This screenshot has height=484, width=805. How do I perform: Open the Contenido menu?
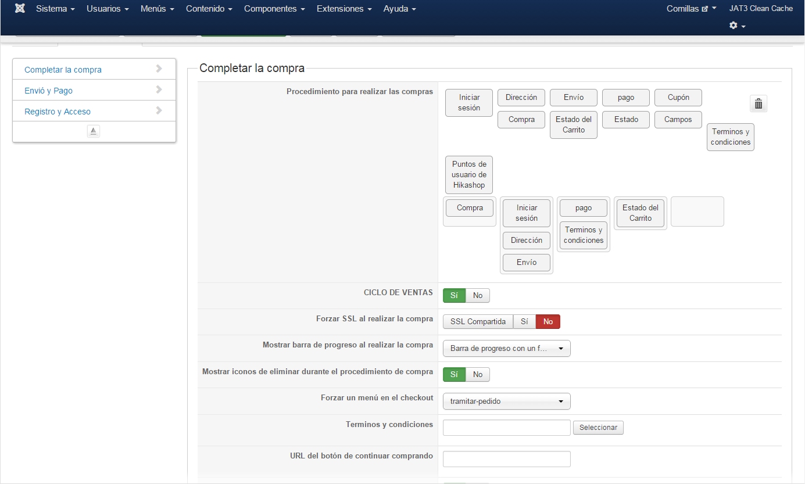pos(209,9)
